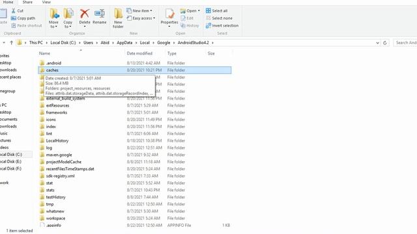Image resolution: width=417 pixels, height=234 pixels.
Task: Click the address bar refresh icon
Action: tap(385, 43)
